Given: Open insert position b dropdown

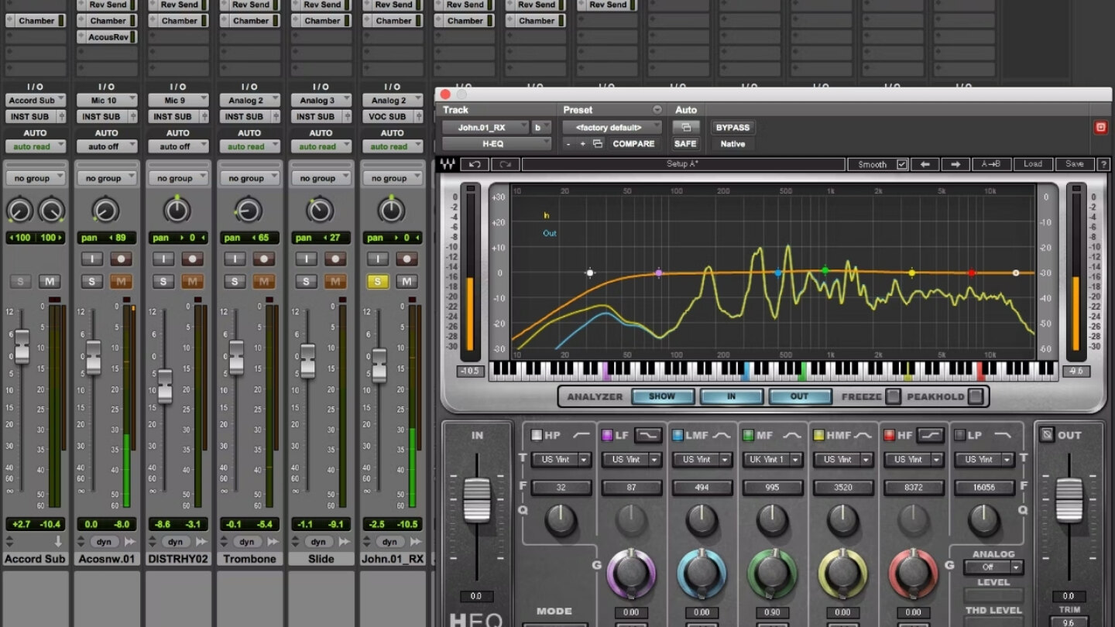Looking at the screenshot, I should 542,127.
